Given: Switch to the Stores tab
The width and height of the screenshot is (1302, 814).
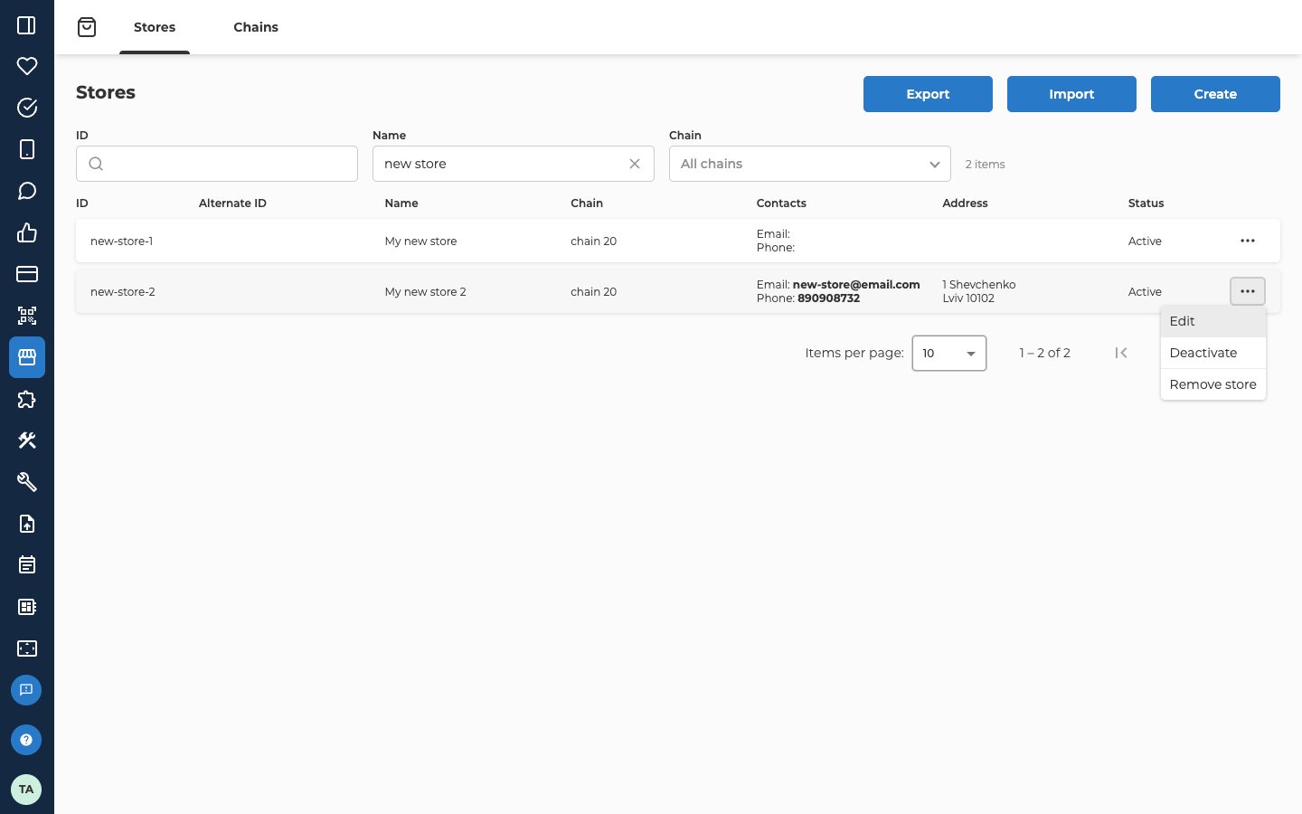Looking at the screenshot, I should pyautogui.click(x=155, y=27).
